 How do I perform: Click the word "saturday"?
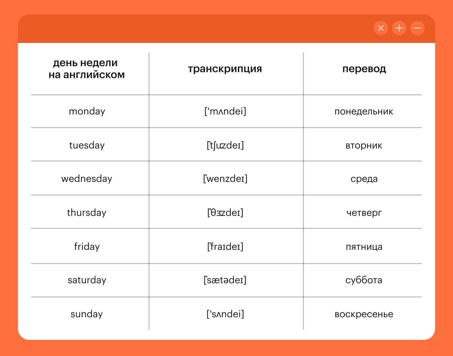(x=87, y=280)
